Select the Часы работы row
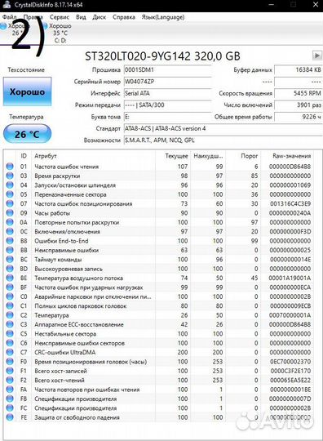 [159, 212]
